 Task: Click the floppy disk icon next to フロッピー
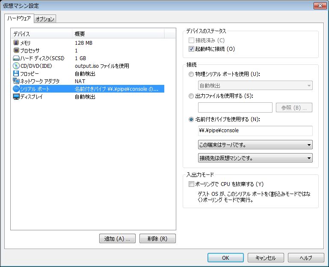16,73
